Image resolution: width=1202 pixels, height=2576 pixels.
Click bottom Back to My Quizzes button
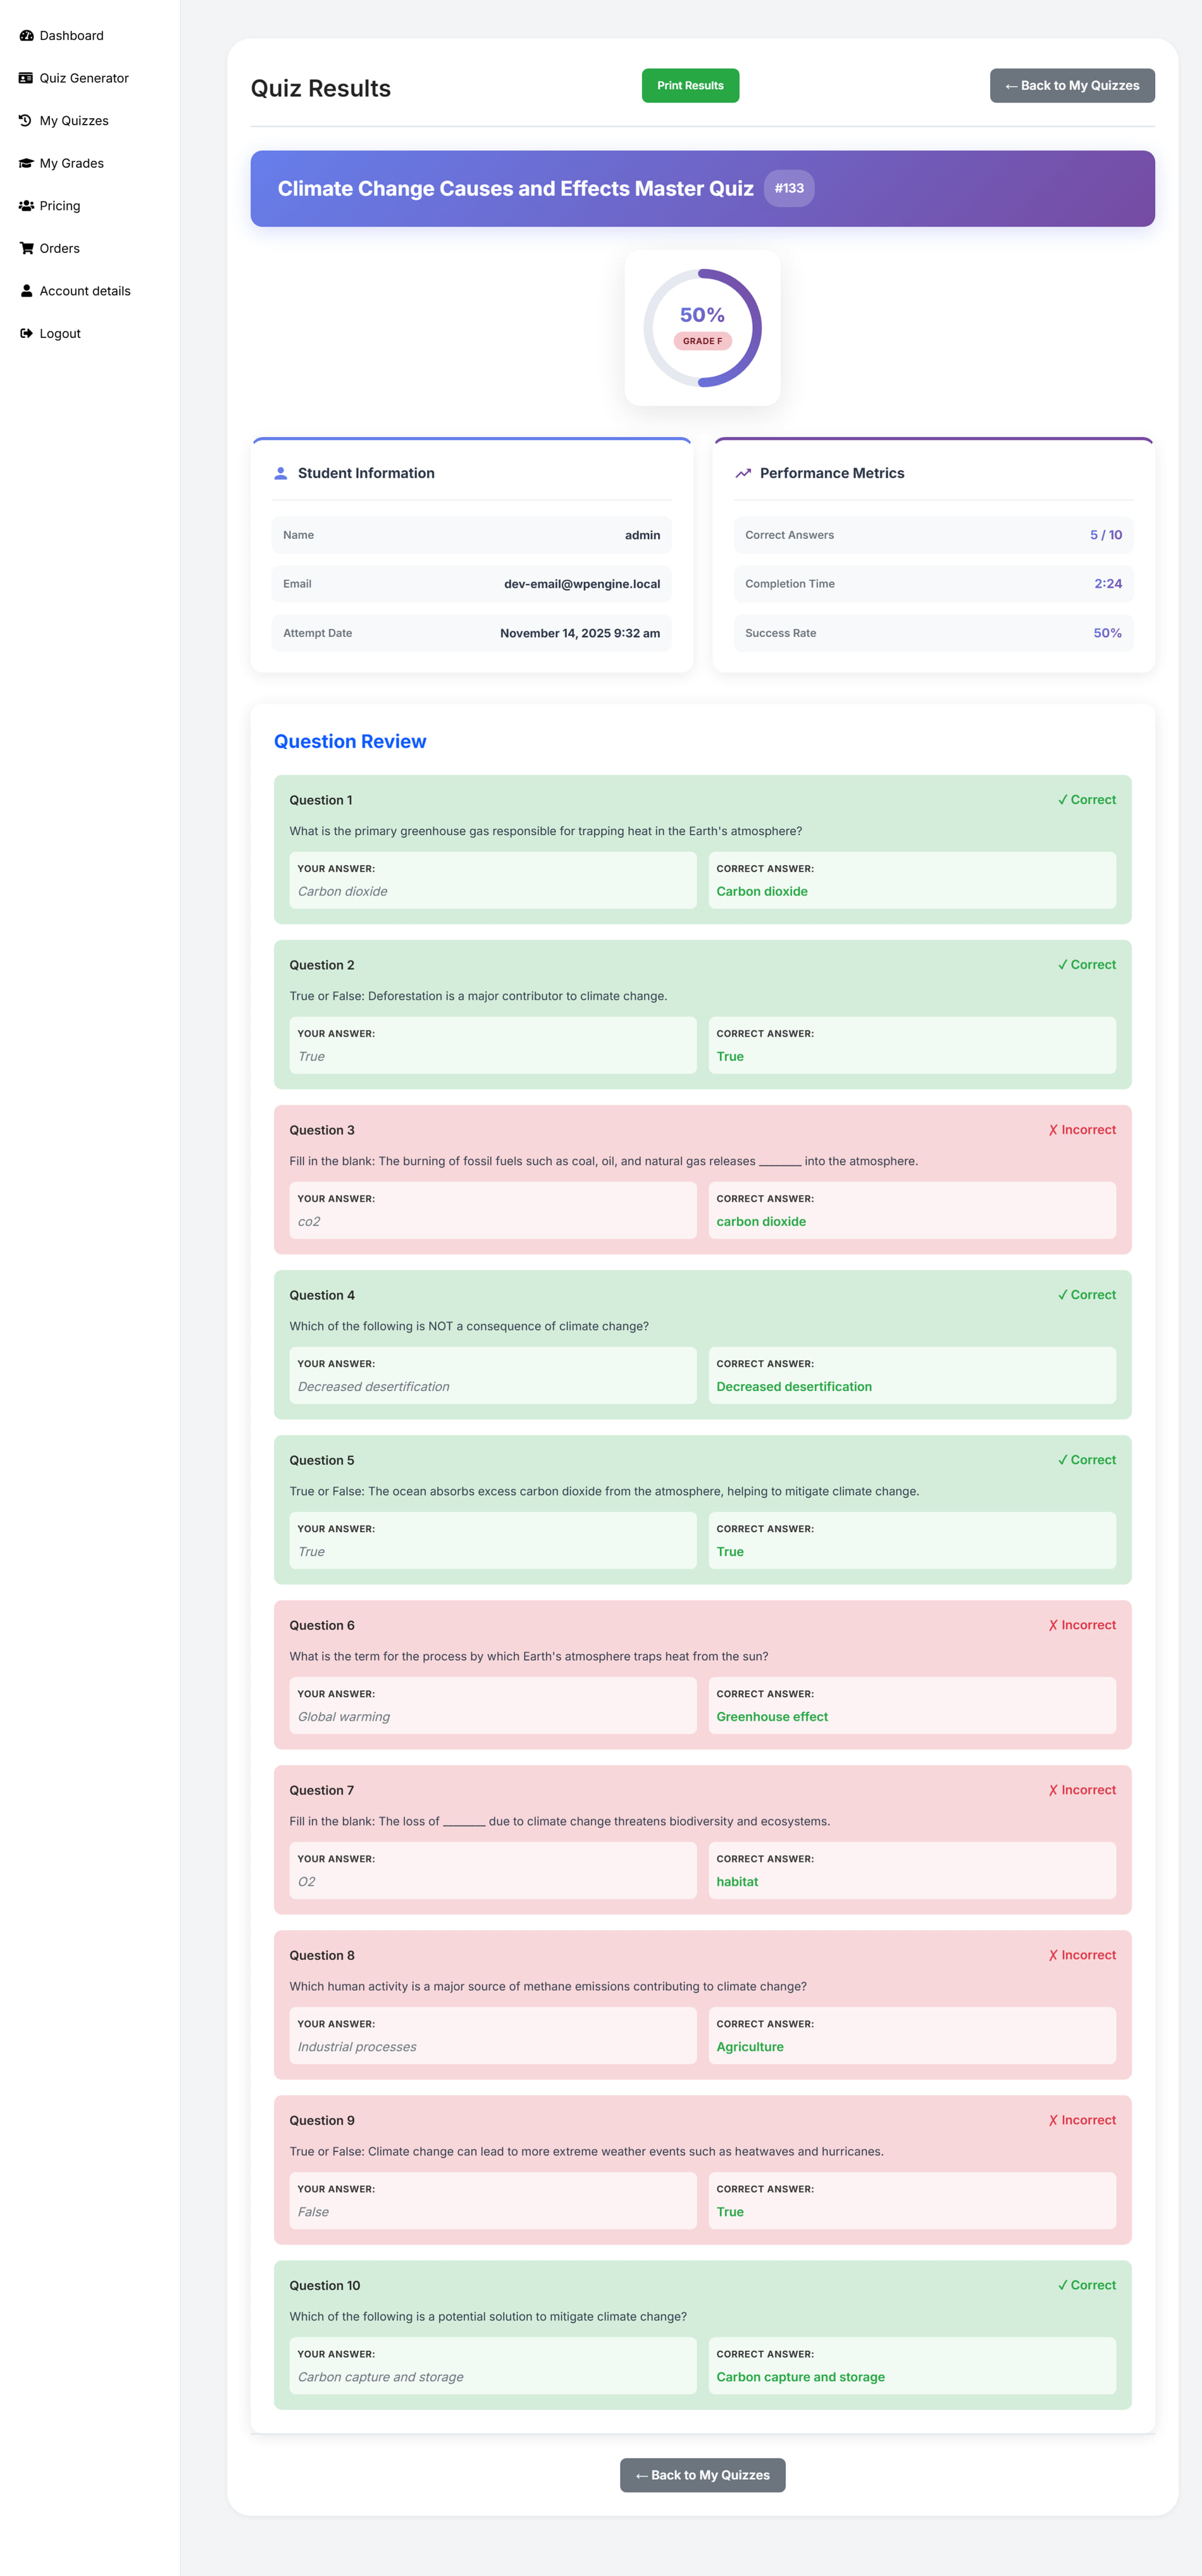702,2474
